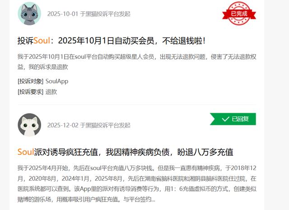The height and width of the screenshot is (210, 289).
Task: Click the gray tabby cat avatar
Action: click(x=29, y=14)
